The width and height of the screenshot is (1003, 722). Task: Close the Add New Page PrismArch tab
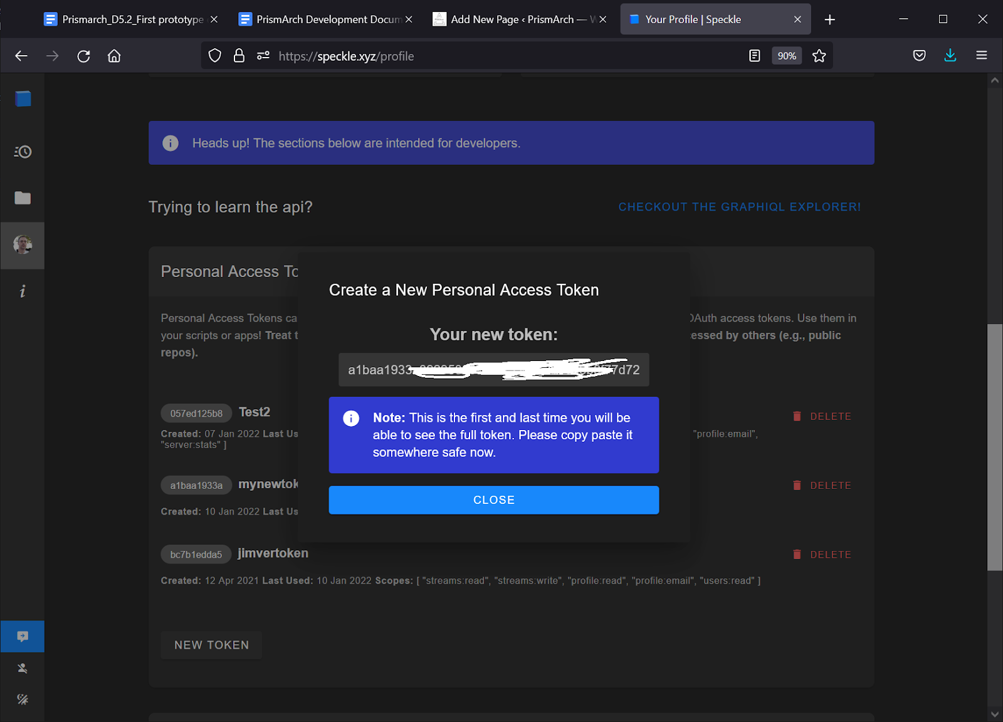point(602,19)
